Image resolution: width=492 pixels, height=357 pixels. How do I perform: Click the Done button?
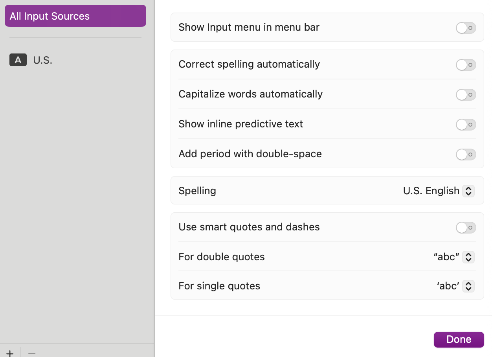pyautogui.click(x=459, y=340)
